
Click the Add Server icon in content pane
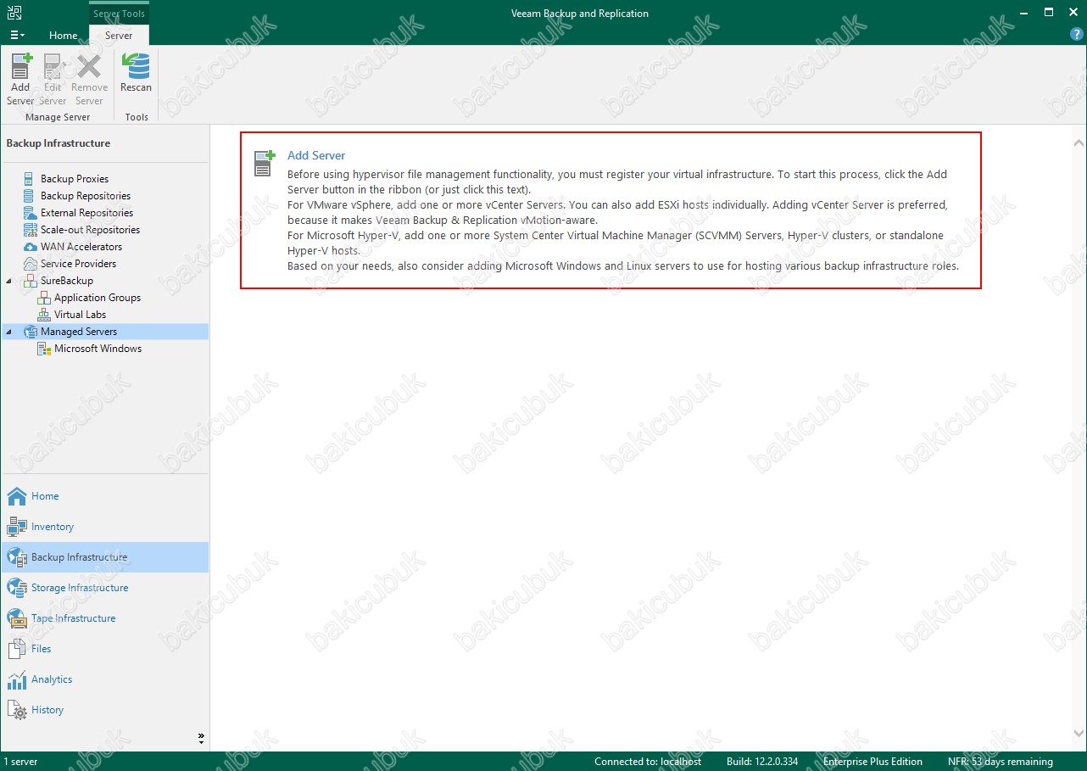click(x=265, y=163)
